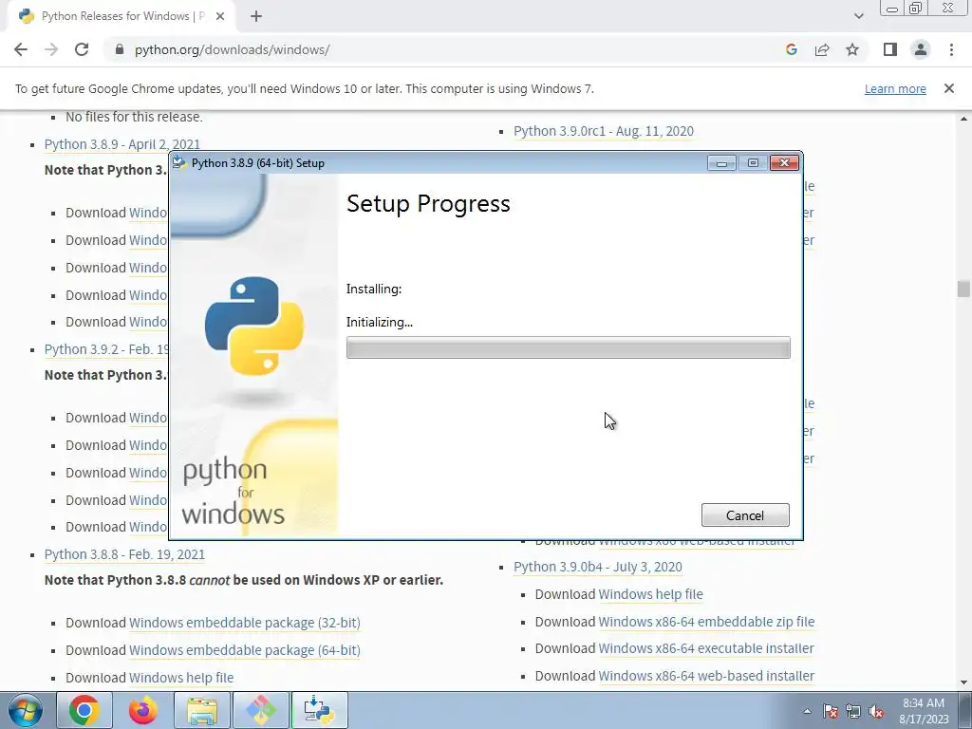Open a new Chrome tab
This screenshot has height=729, width=972.
[256, 17]
